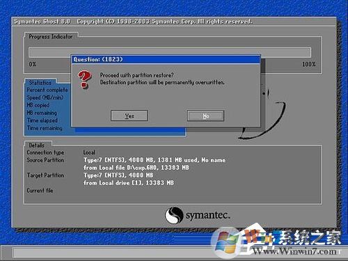This screenshot has height=261, width=348.
Task: Click the Symantec yin-yang logo icon
Action: (174, 215)
